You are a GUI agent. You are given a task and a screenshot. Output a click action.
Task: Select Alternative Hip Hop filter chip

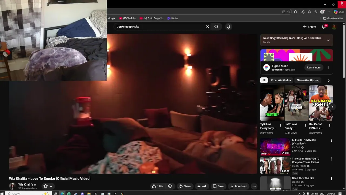pyautogui.click(x=308, y=80)
